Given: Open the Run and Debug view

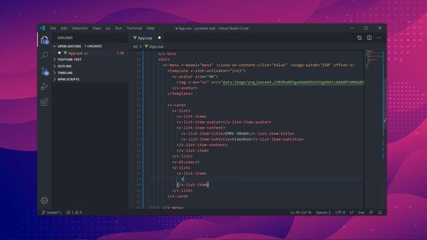Looking at the screenshot, I should [x=45, y=87].
